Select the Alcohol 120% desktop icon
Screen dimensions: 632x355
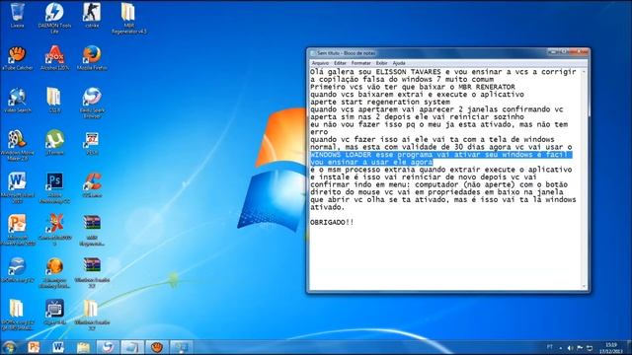coord(54,58)
